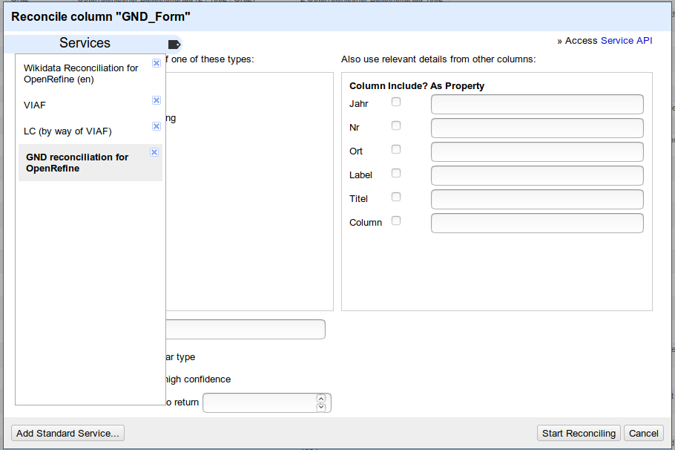The image size is (675, 450).
Task: Check the Ort column include box
Action: pyautogui.click(x=396, y=149)
